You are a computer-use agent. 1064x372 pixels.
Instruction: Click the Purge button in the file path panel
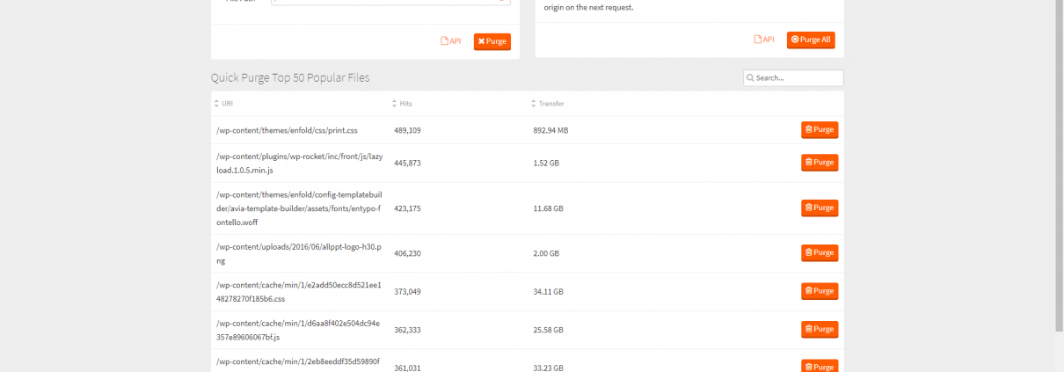(x=492, y=41)
